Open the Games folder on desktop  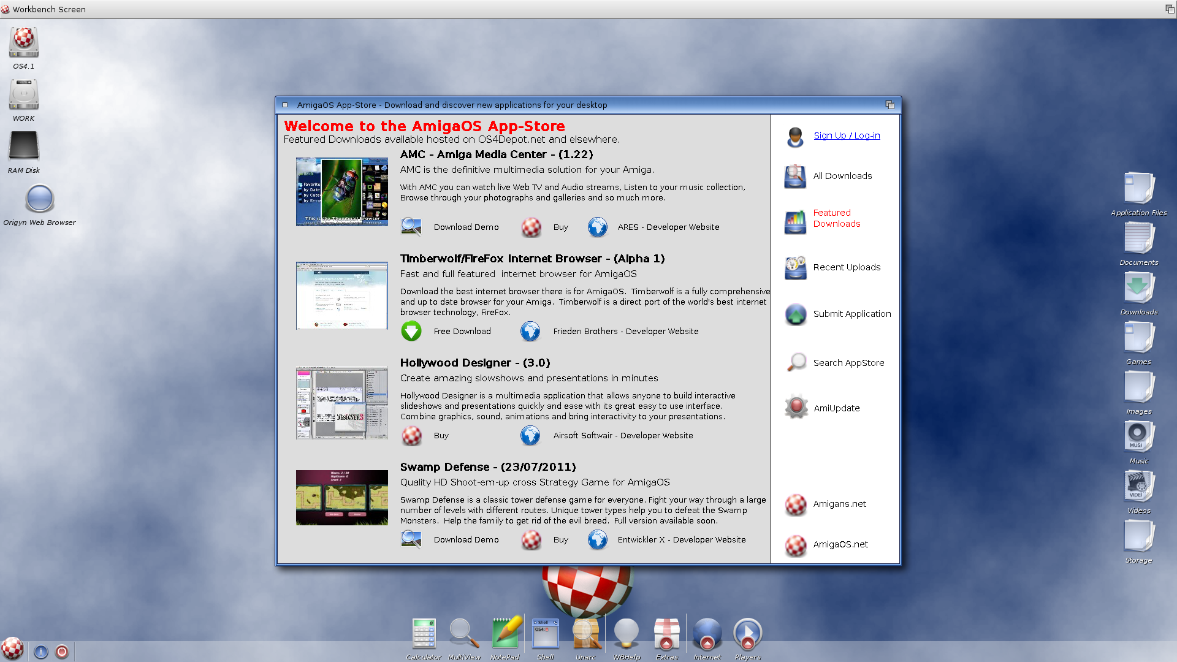[x=1139, y=338]
